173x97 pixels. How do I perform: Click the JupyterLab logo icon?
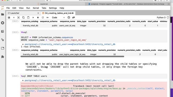tap(2, 8)
